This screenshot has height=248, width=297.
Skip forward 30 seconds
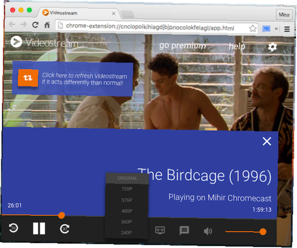coord(64,229)
